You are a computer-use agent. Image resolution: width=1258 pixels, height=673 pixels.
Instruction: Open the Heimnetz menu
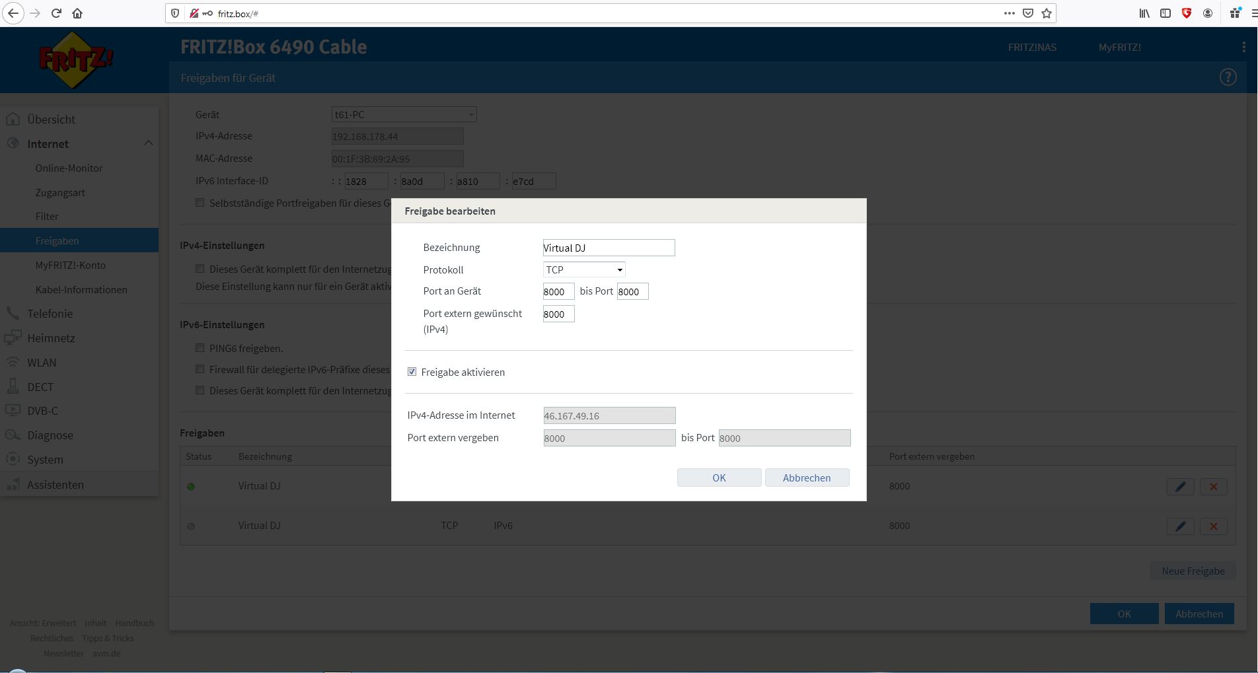51,338
